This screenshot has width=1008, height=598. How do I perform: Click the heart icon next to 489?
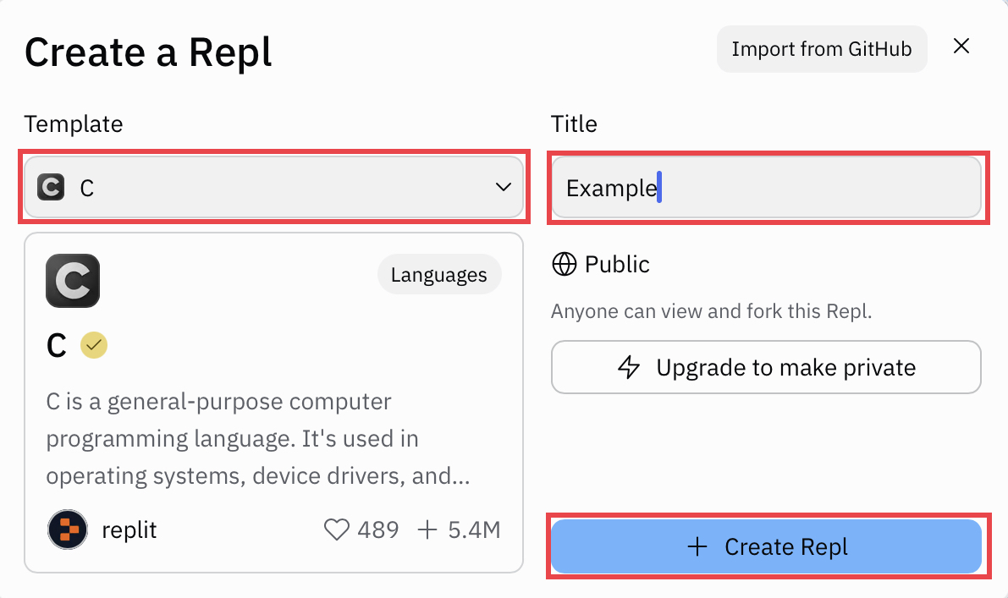[337, 530]
